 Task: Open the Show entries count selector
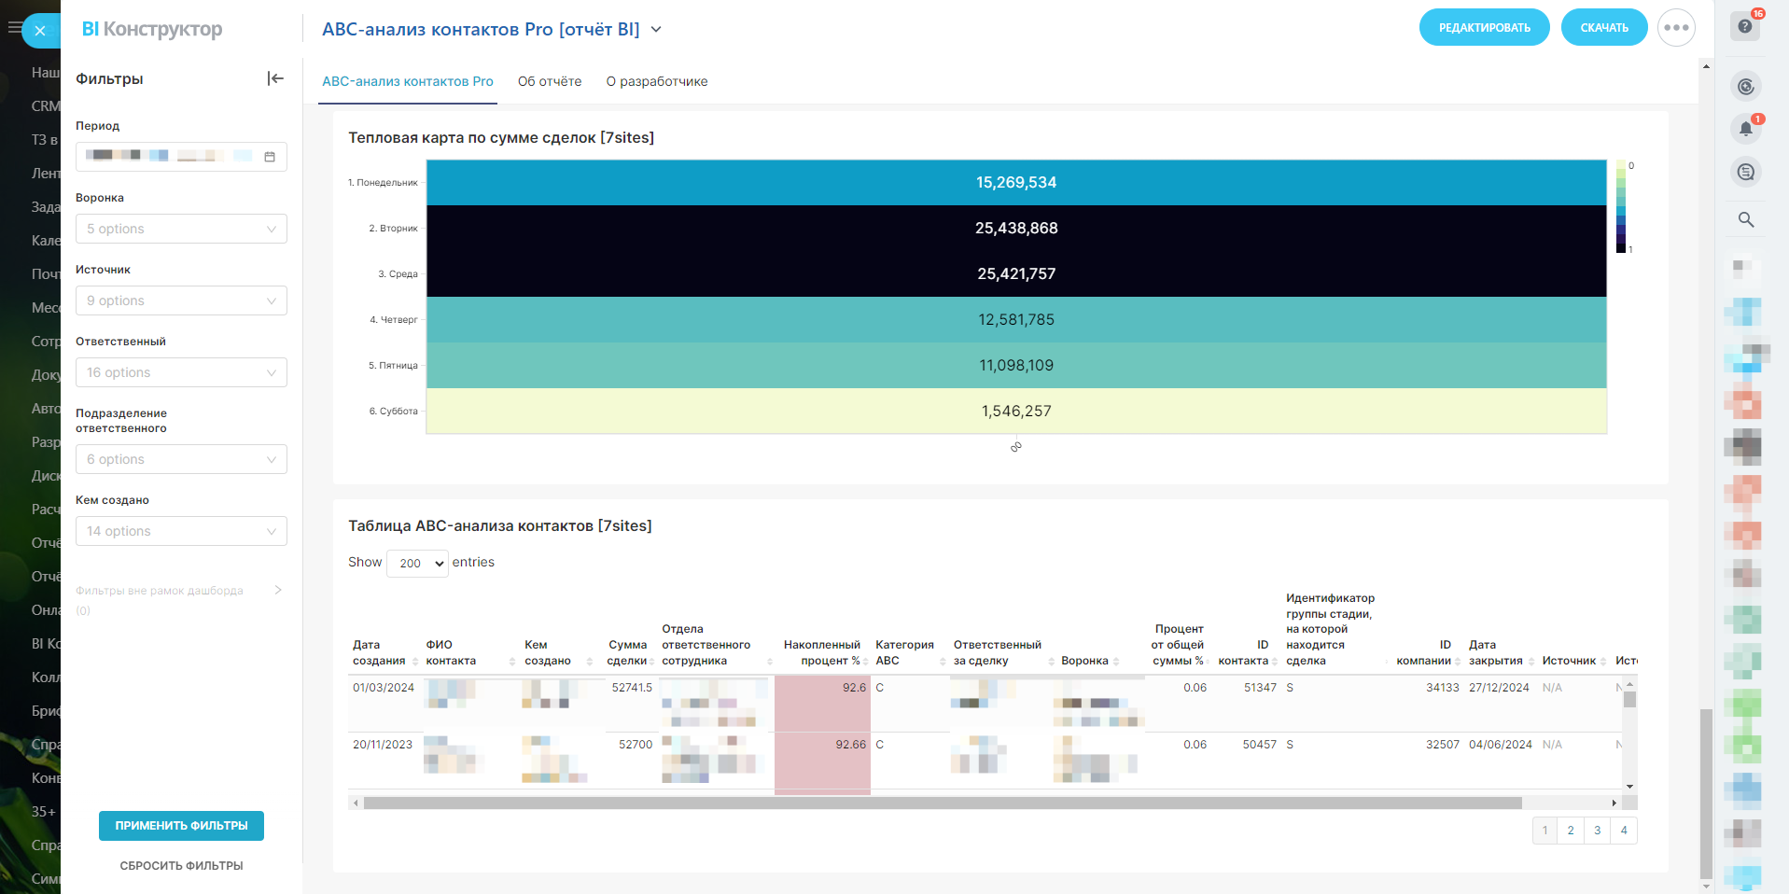pyautogui.click(x=417, y=563)
